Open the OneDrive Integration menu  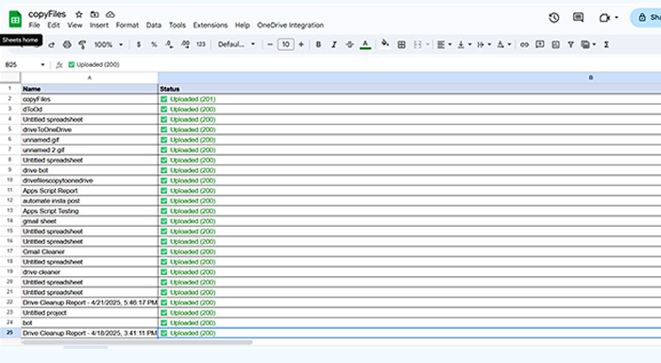(x=291, y=26)
